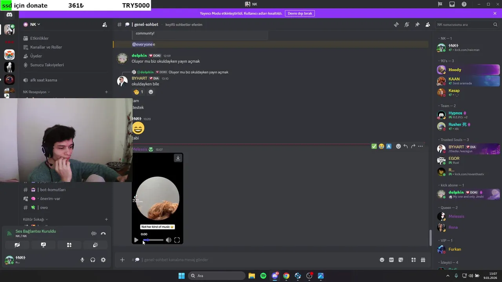Open Kanallar ve Roller

(46, 47)
